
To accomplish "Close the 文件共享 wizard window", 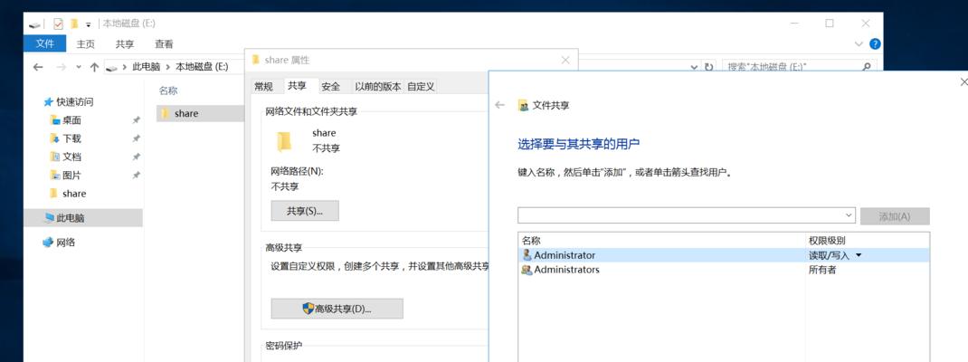I will pos(964,81).
